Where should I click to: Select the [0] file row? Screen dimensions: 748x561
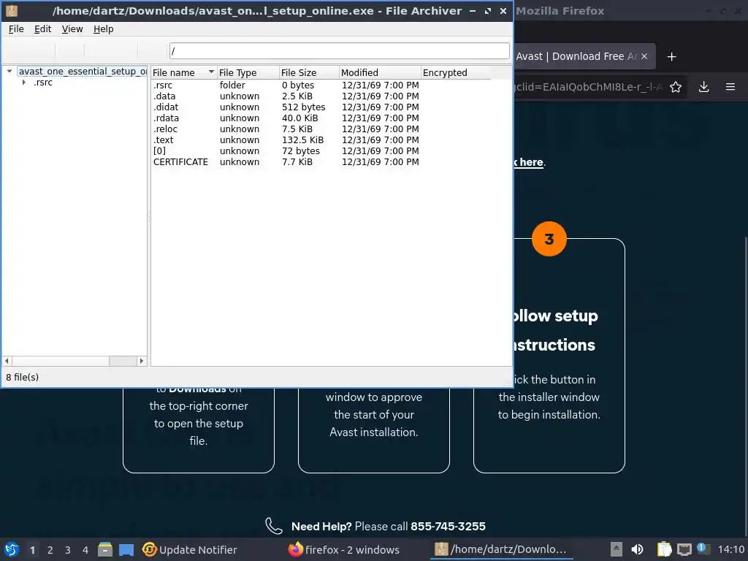(321, 150)
